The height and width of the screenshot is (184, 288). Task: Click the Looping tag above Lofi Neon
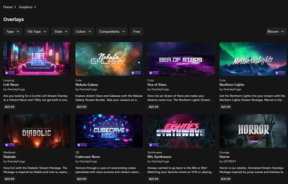(x=9, y=80)
